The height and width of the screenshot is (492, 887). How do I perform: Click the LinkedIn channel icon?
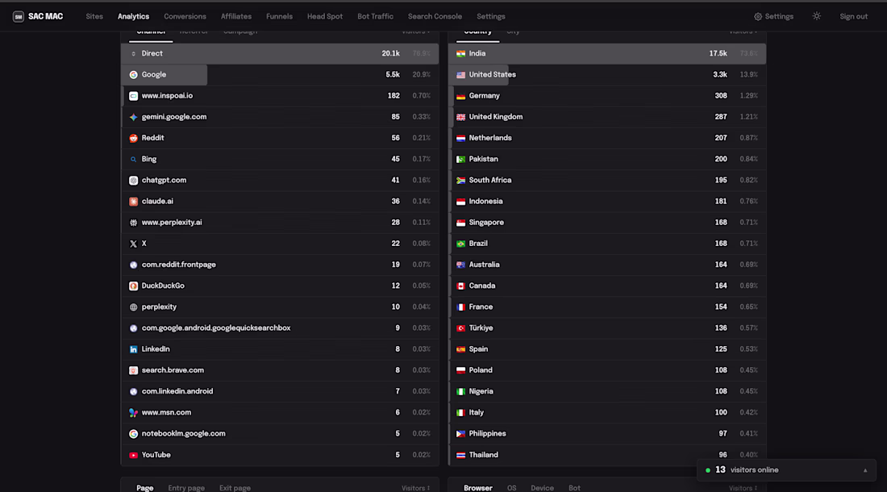[x=134, y=349]
